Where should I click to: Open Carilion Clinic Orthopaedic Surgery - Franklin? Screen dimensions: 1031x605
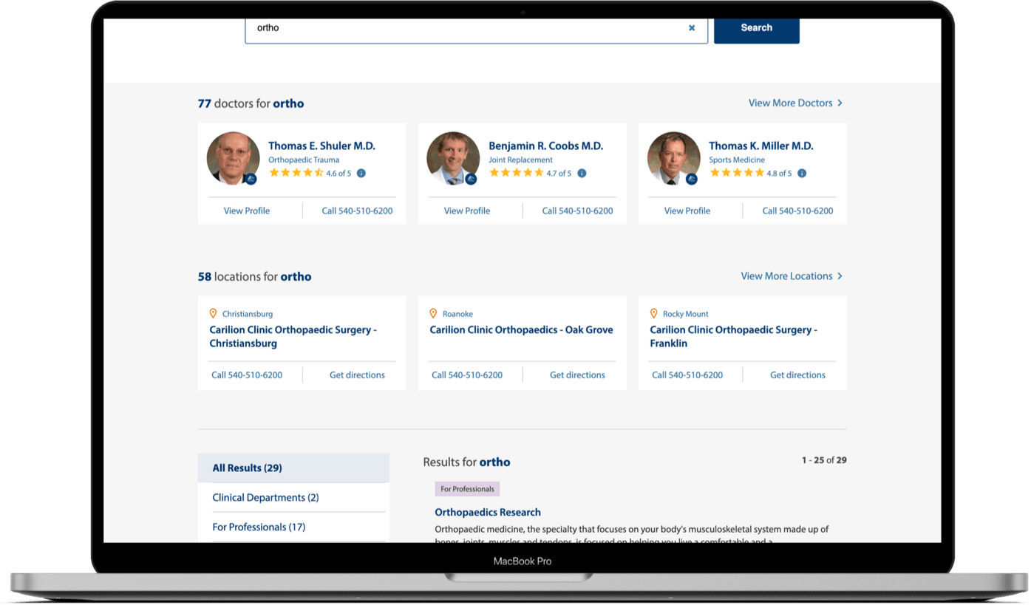coord(734,337)
